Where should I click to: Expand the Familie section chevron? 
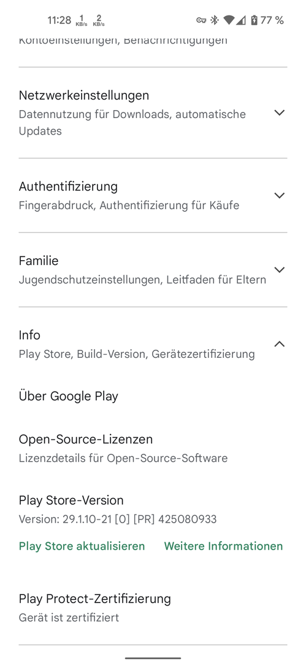[x=280, y=270]
